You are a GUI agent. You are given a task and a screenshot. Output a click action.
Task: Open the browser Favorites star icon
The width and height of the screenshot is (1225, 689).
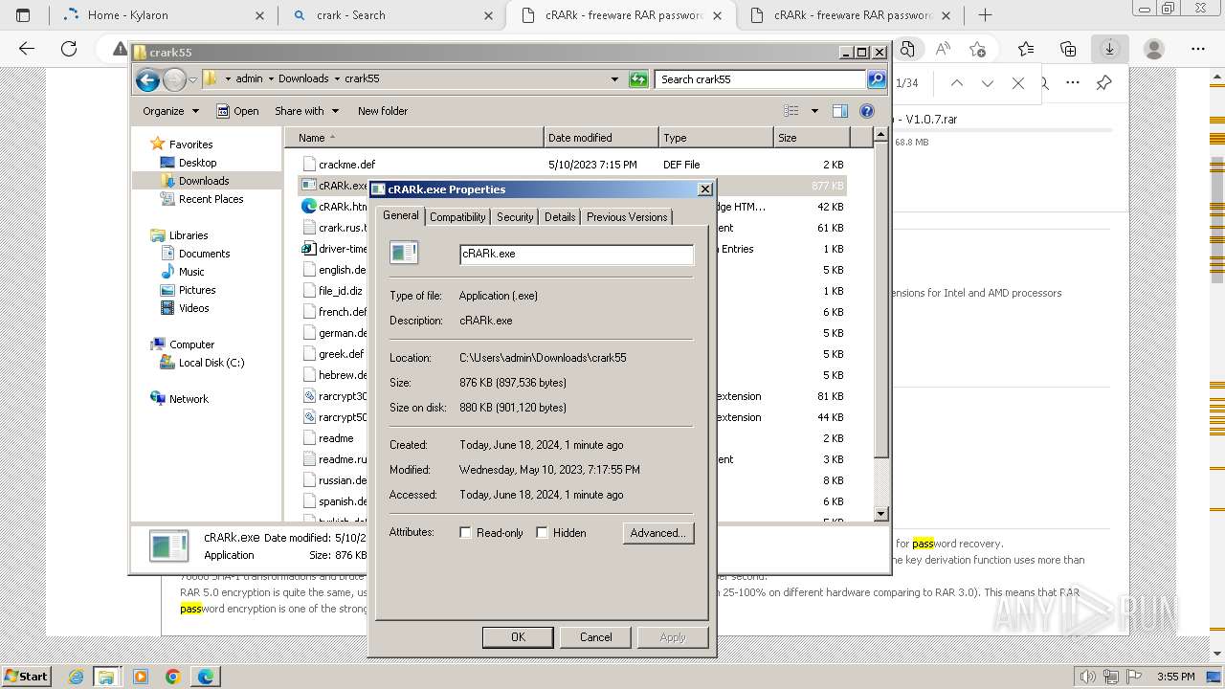coord(1026,49)
